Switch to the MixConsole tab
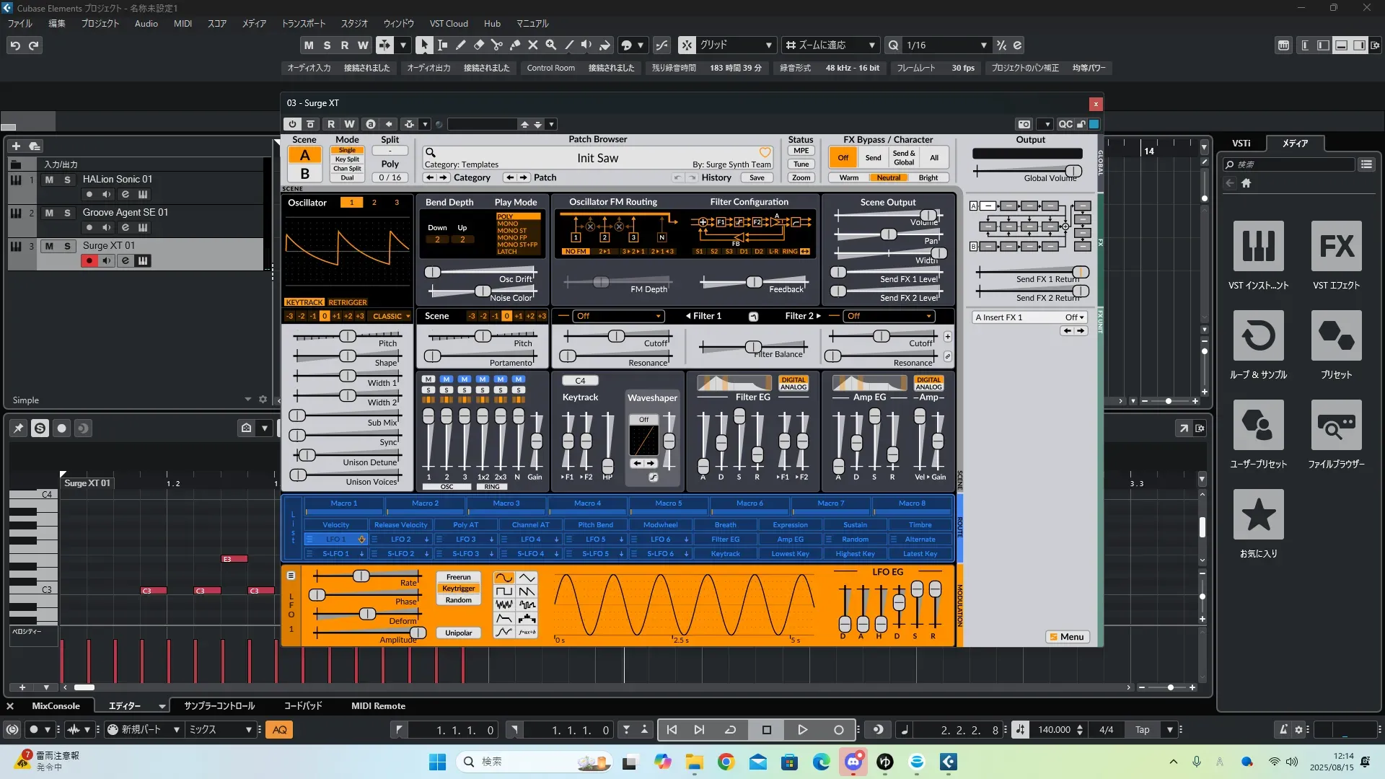Viewport: 1385px width, 779px height. (x=56, y=706)
